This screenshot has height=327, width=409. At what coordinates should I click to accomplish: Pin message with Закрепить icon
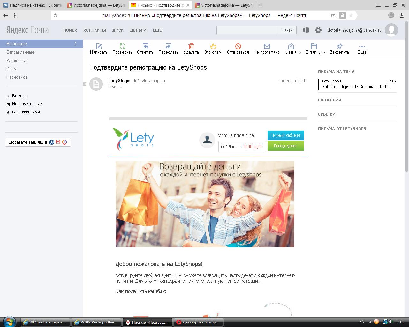coord(339,46)
